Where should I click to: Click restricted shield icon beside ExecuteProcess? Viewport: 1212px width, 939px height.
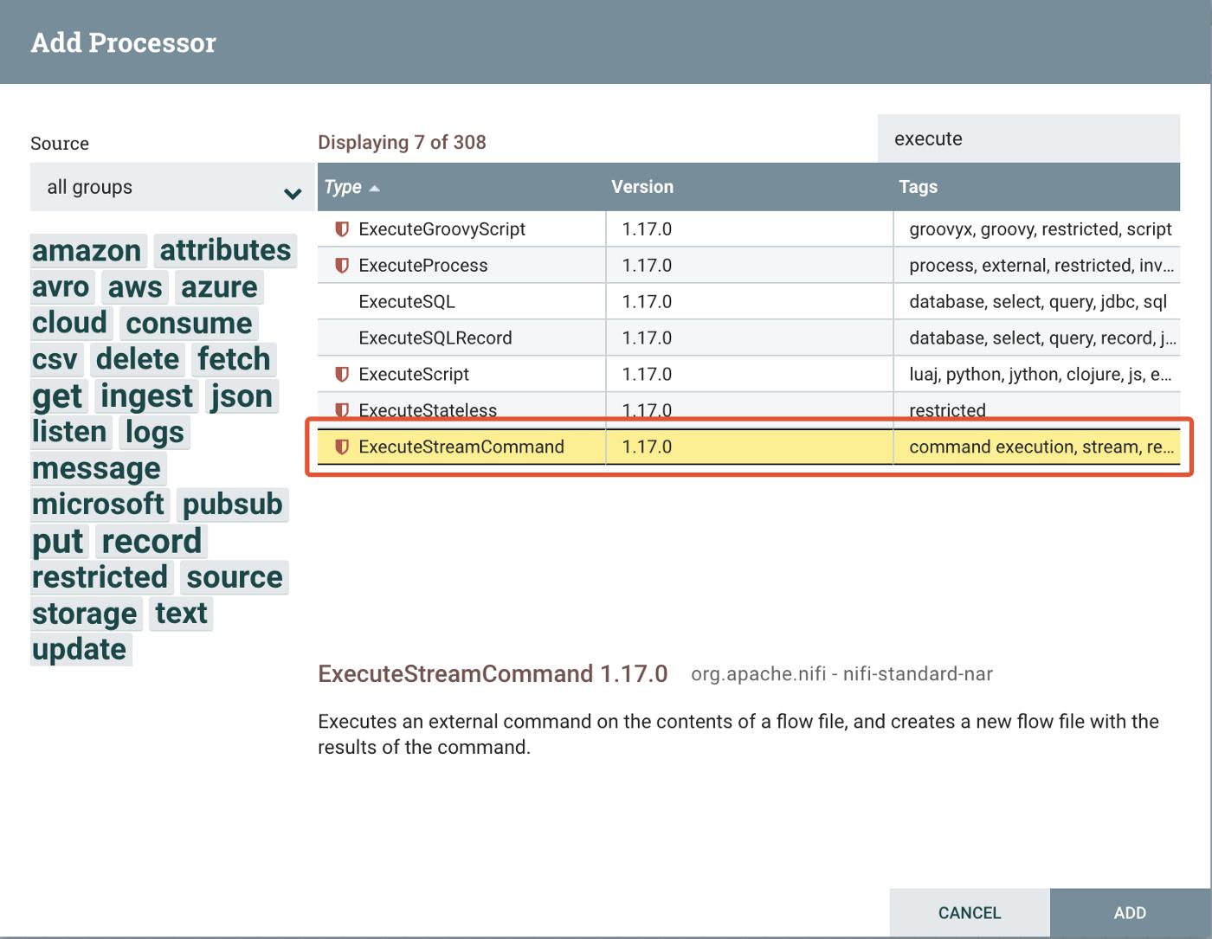342,266
